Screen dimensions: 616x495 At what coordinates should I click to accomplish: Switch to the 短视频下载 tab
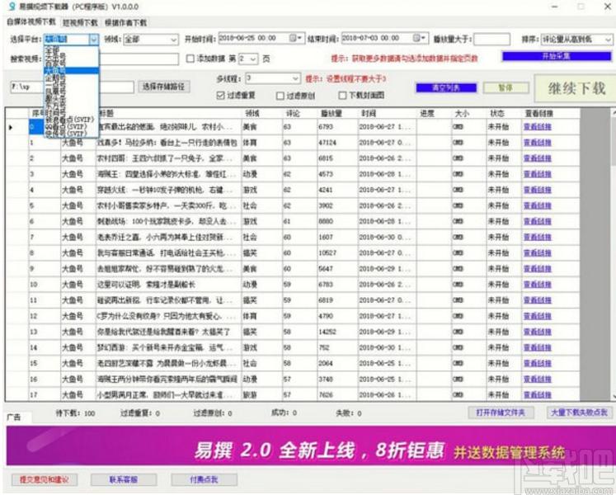click(x=80, y=23)
